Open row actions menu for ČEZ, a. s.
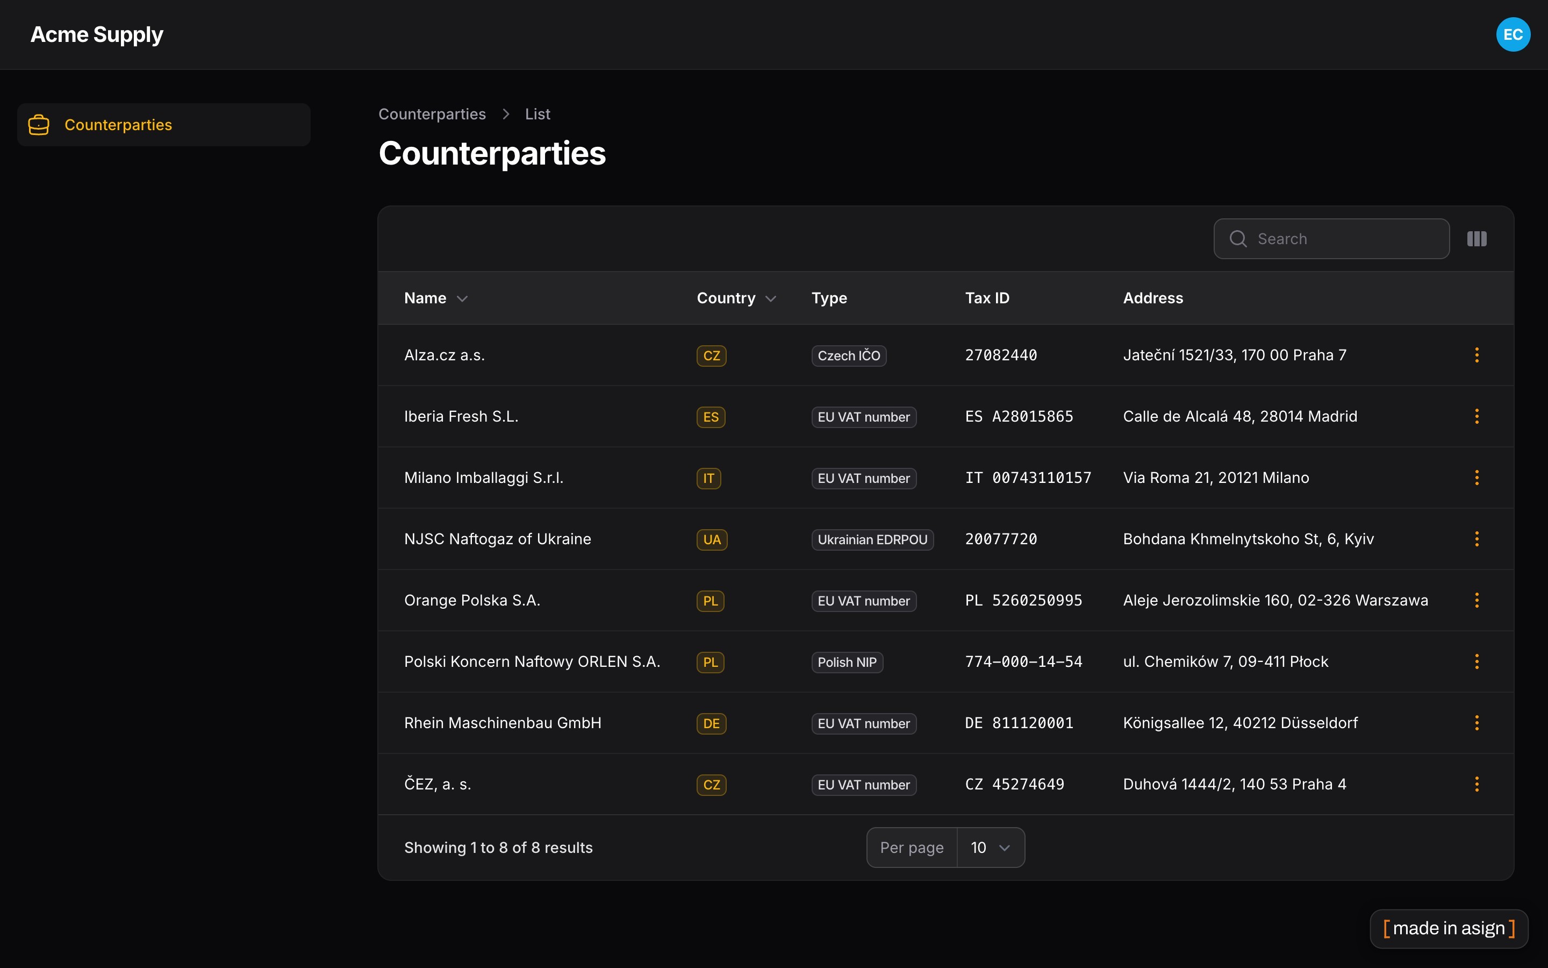The image size is (1548, 968). pos(1477,784)
